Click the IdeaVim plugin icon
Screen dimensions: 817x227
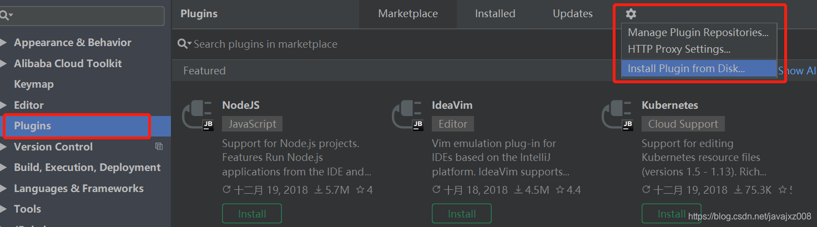click(x=407, y=115)
